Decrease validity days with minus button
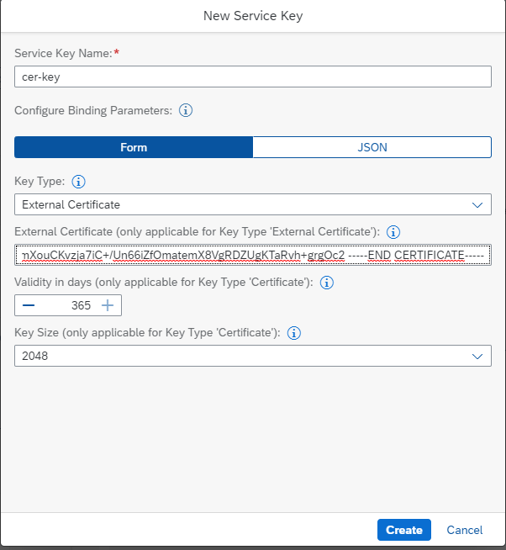This screenshot has width=506, height=550. point(29,305)
